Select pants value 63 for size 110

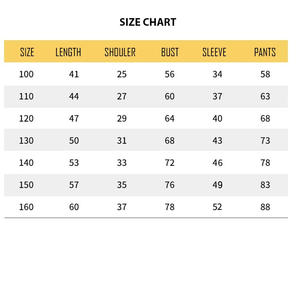(265, 96)
